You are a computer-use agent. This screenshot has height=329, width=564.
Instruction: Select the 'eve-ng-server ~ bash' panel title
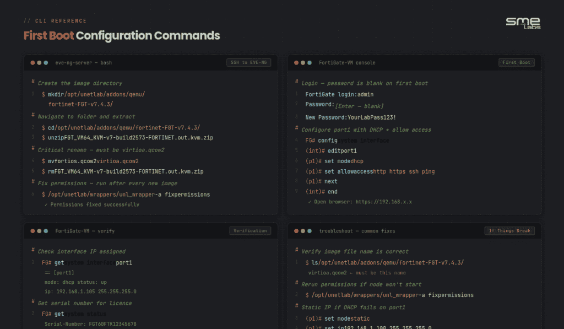pyautogui.click(x=84, y=63)
